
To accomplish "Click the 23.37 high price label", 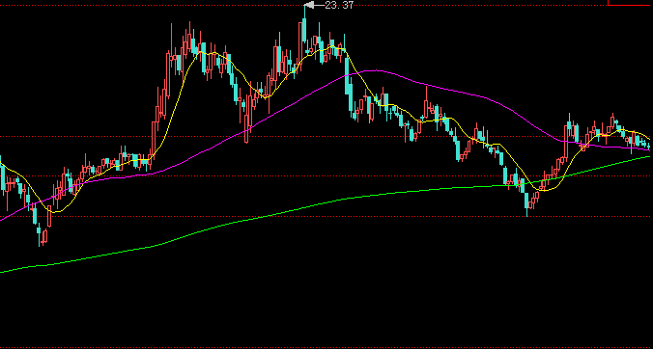I will coord(339,5).
